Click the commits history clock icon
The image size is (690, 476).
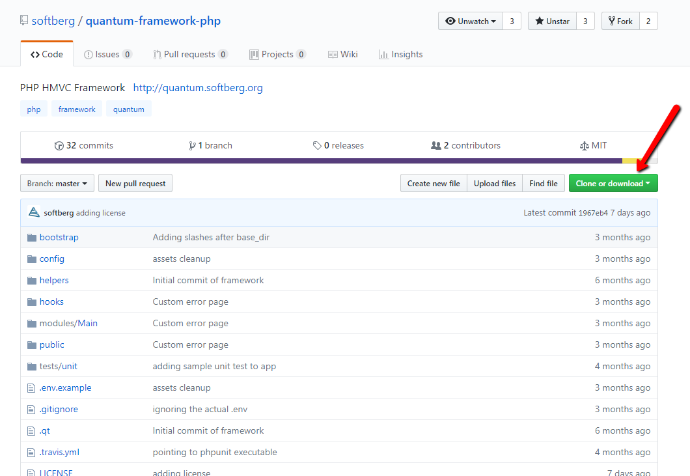[59, 146]
